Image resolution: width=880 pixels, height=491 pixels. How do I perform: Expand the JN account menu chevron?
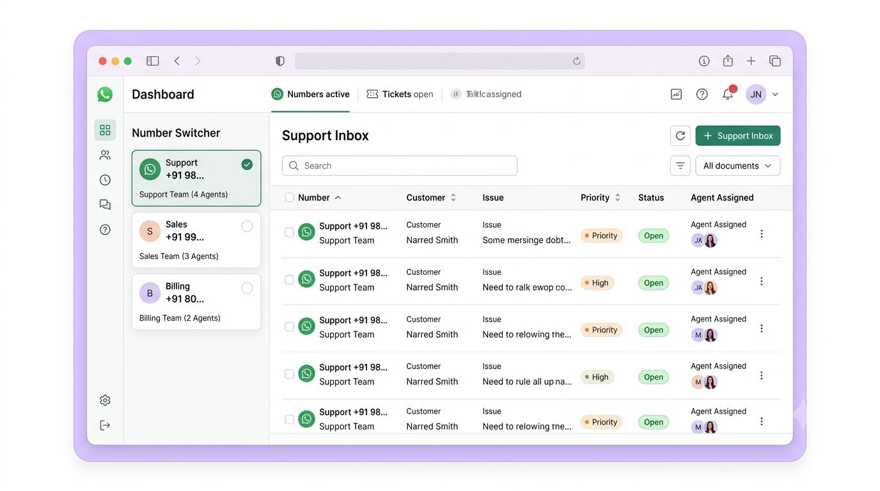pyautogui.click(x=775, y=95)
